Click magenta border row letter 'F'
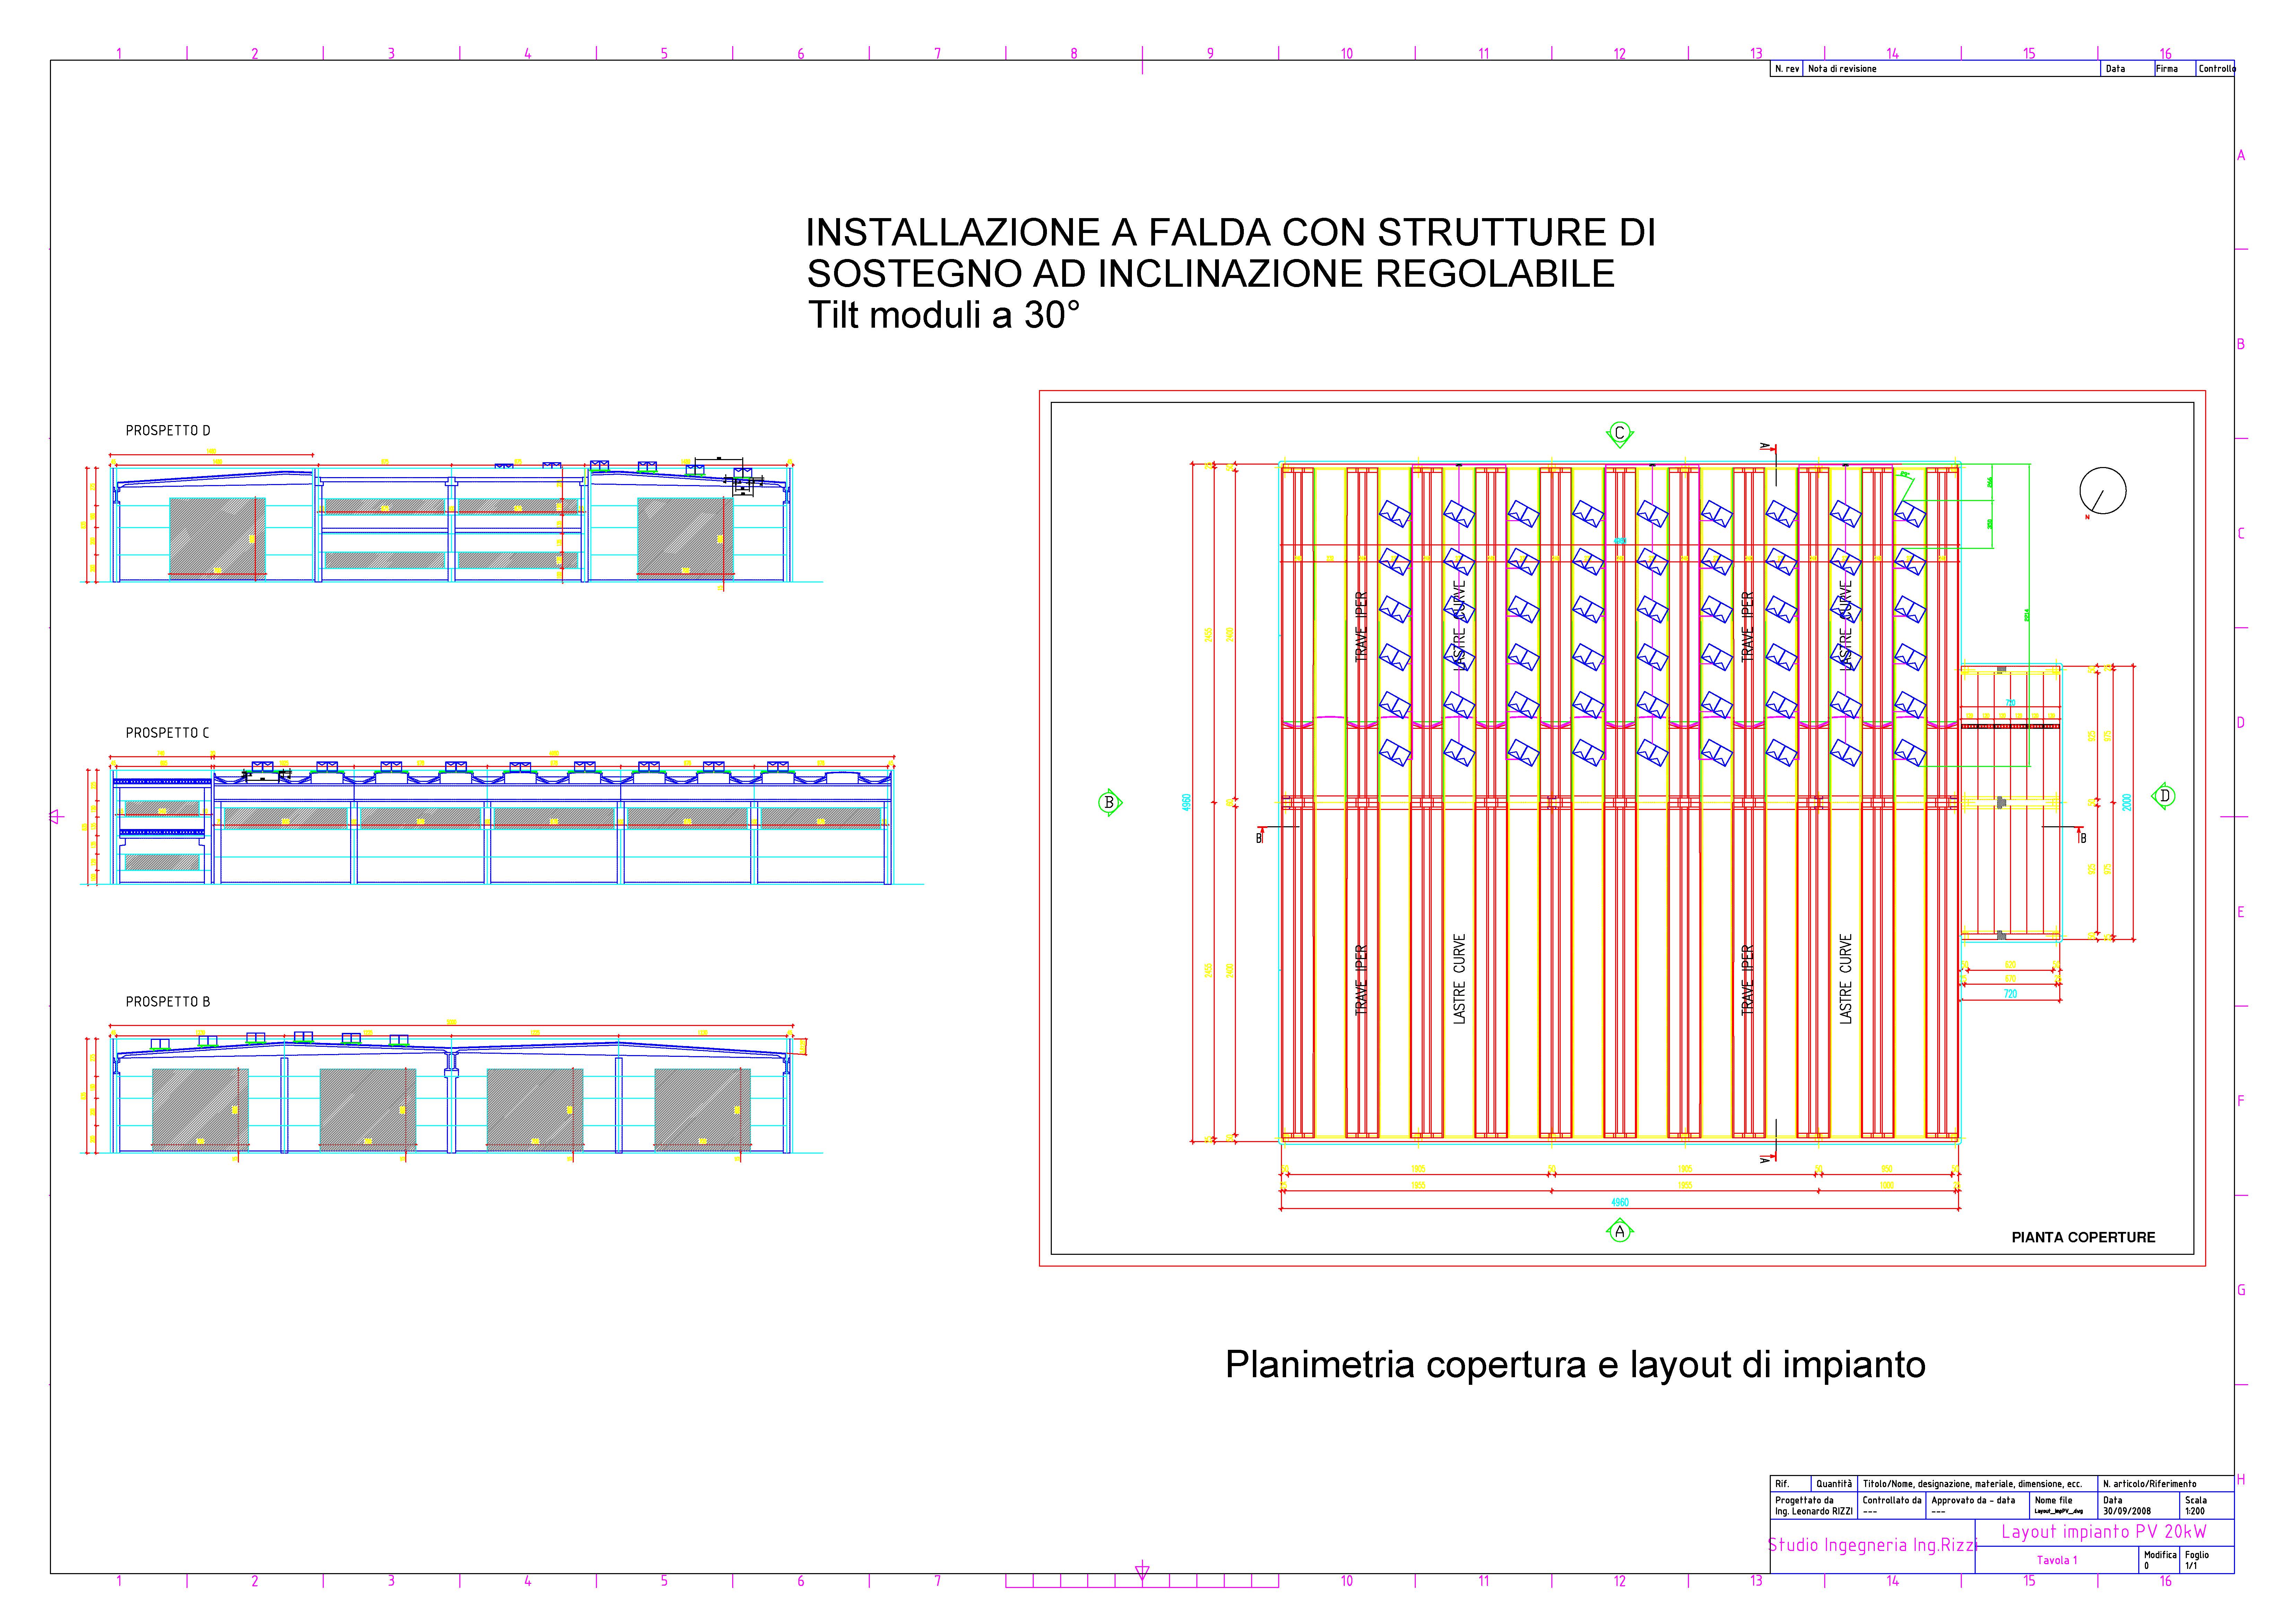 2241,1101
